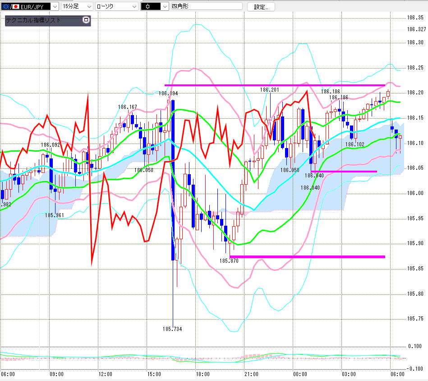The height and width of the screenshot is (381, 428).
Task: Select the upper magenta line near 186.201
Action: [275, 85]
